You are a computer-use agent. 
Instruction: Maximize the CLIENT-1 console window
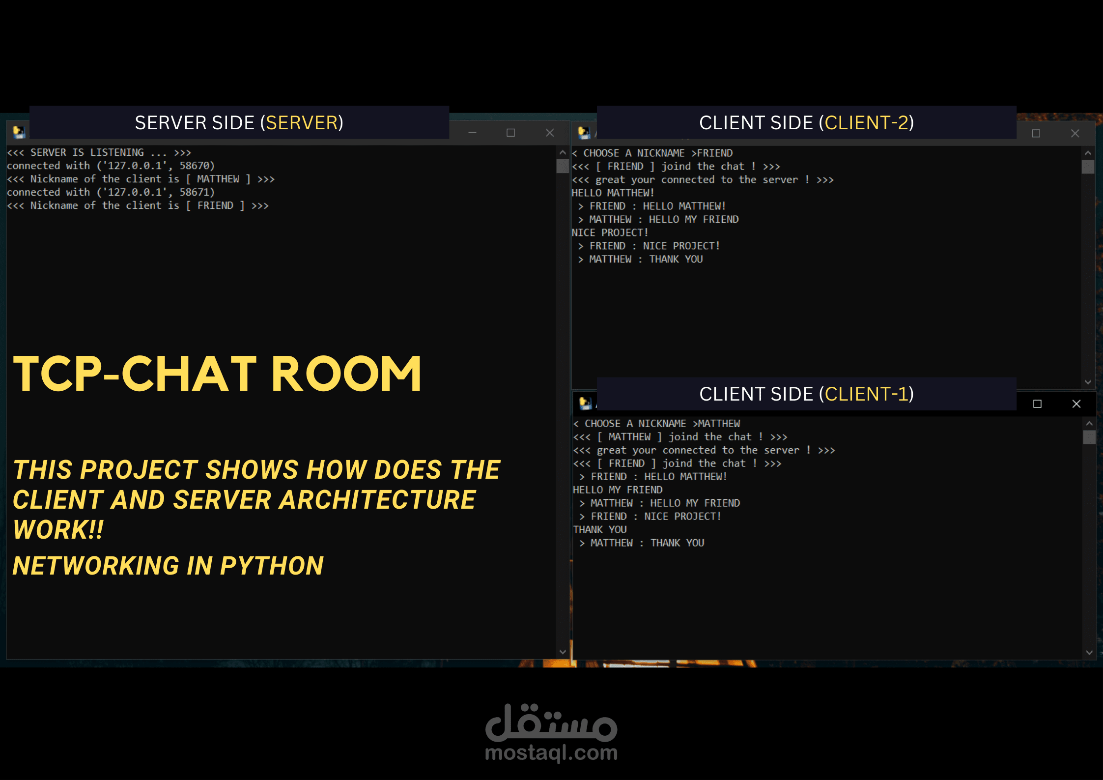click(x=1037, y=404)
